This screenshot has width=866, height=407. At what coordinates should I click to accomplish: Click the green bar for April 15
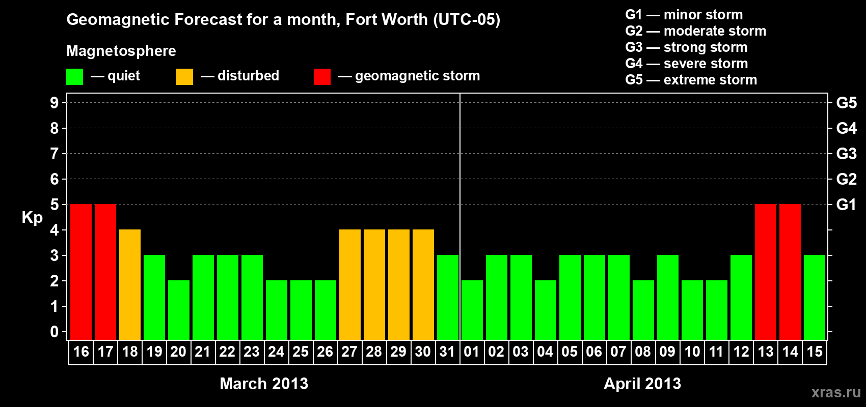pos(815,297)
